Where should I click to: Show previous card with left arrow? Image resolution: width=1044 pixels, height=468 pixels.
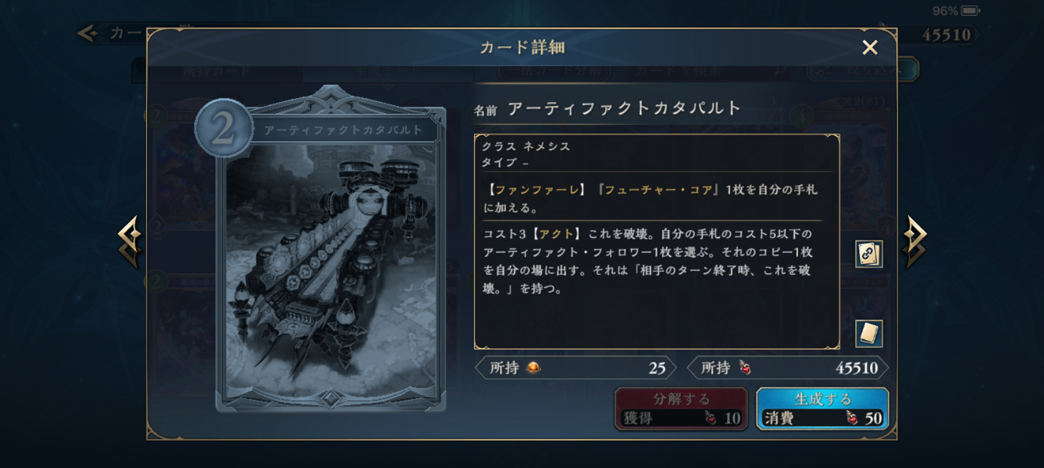(130, 242)
